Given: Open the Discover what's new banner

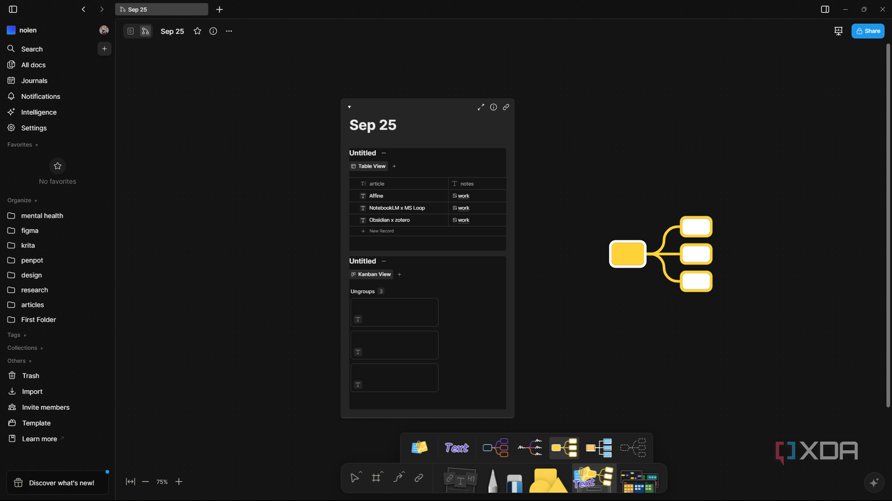Looking at the screenshot, I should coord(57,483).
